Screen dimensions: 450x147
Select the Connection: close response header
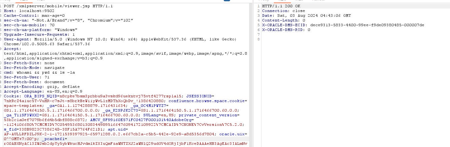tap(284, 11)
